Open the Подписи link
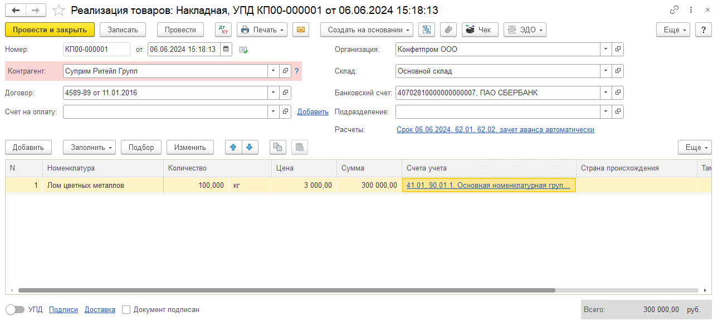Screen dimensions: 713x321 (x=64, y=309)
